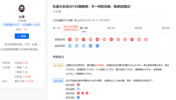The height and width of the screenshot is (100, 176).
Task: Click red front ball 22
Action: (x=125, y=39)
